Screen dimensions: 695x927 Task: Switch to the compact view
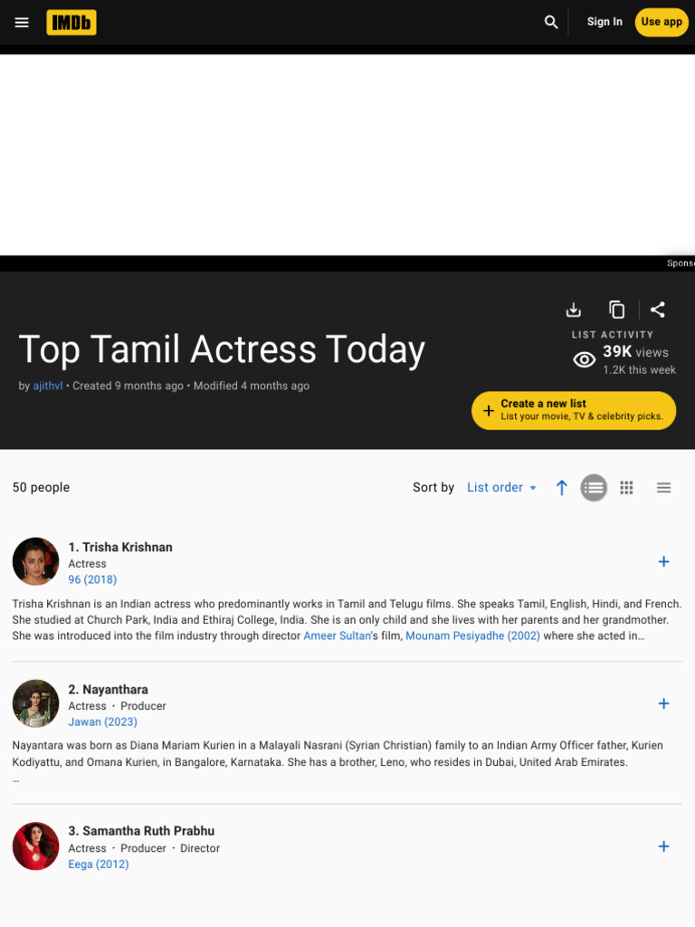pyautogui.click(x=663, y=488)
